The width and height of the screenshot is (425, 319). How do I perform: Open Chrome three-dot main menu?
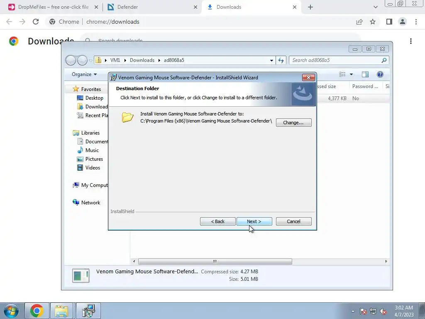pos(416,22)
